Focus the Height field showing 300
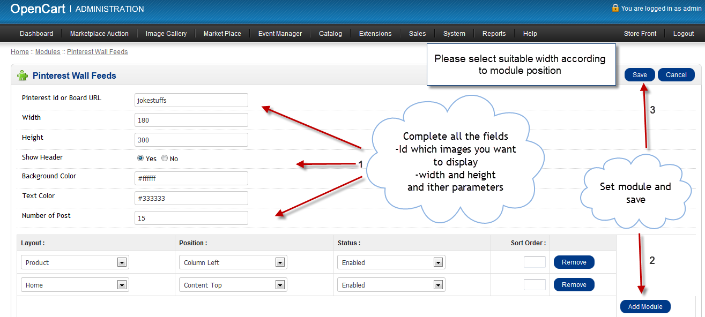705x317 pixels. pos(191,140)
